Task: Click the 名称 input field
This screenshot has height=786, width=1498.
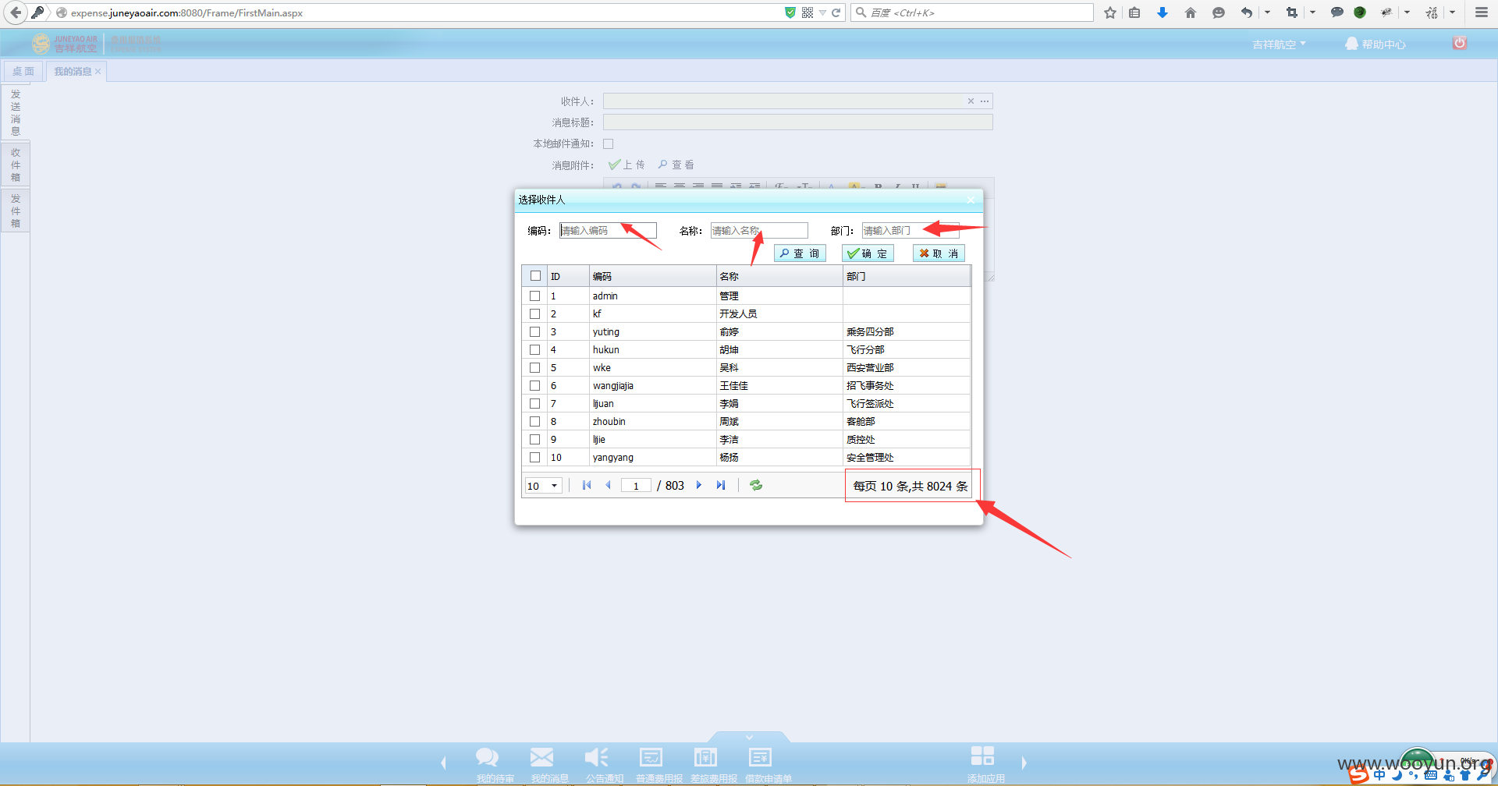Action: tap(759, 231)
